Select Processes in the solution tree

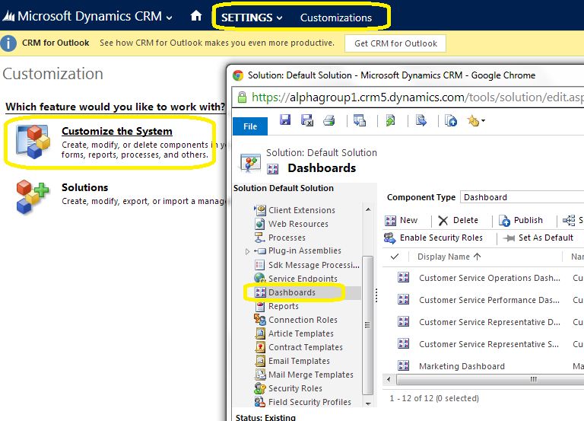click(287, 238)
